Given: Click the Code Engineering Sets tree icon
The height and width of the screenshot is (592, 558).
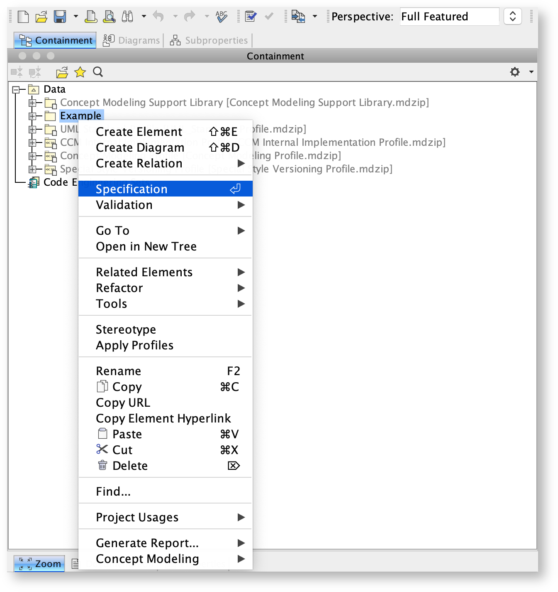Looking at the screenshot, I should (x=34, y=182).
